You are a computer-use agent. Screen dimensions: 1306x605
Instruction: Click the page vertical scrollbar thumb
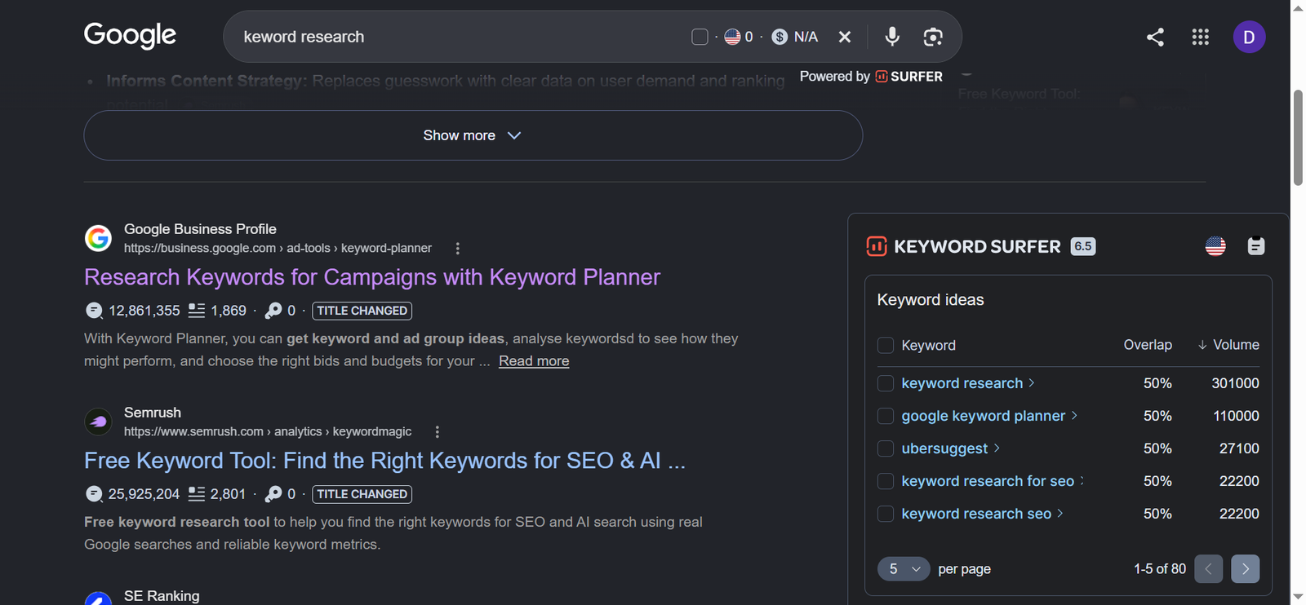coord(1298,137)
